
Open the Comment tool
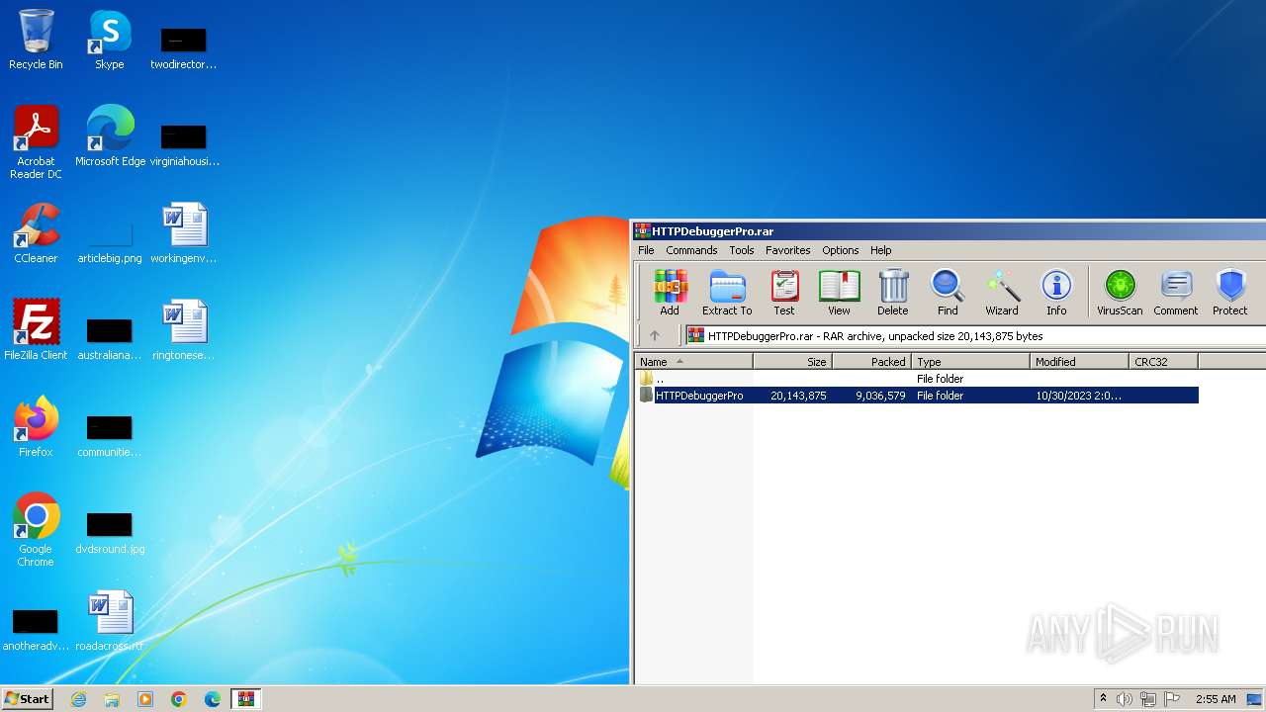click(1175, 293)
